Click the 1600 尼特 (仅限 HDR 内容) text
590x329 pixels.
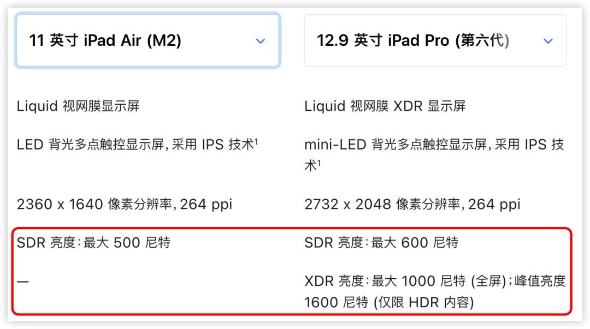pos(389,302)
